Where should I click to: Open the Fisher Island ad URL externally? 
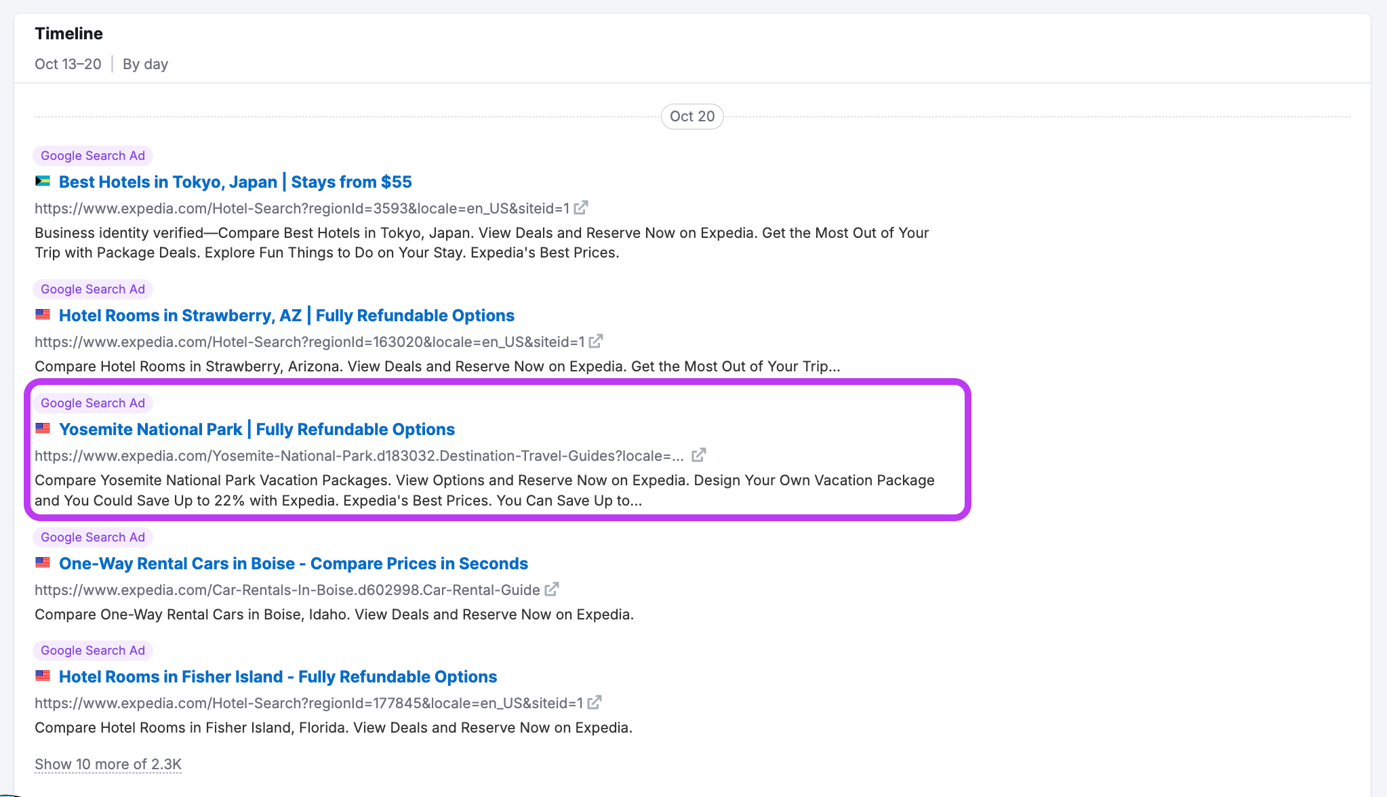click(x=594, y=703)
